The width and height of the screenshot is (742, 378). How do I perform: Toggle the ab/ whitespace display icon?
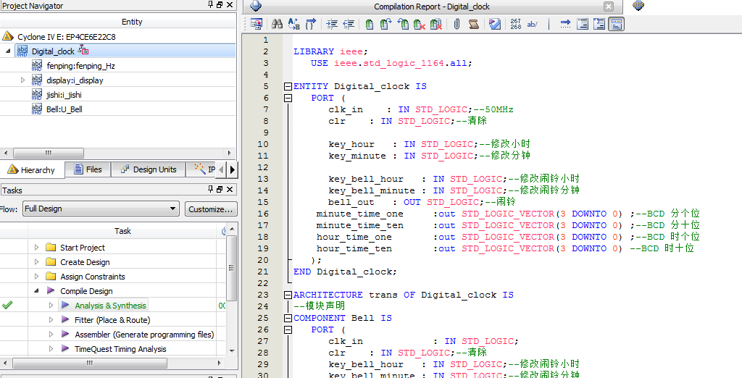tap(533, 24)
